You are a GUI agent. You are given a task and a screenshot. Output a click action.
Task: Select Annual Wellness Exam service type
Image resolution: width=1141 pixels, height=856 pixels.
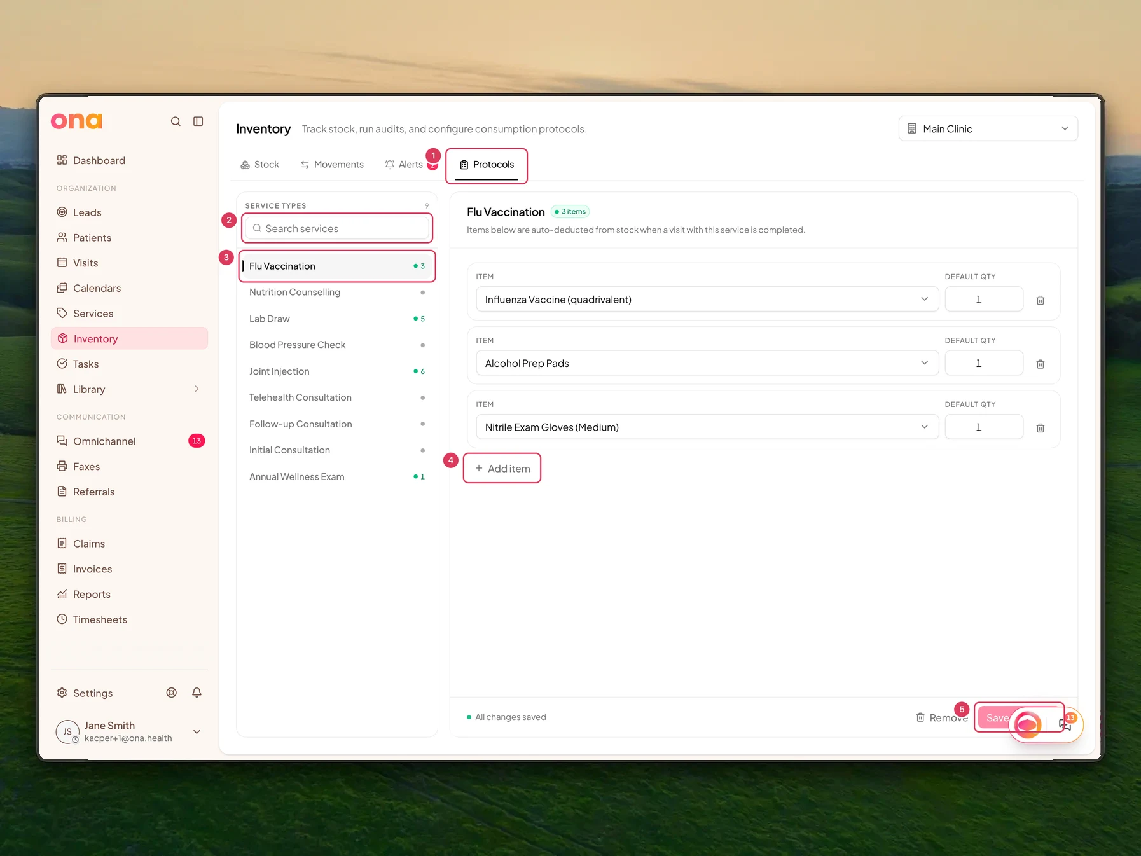337,477
